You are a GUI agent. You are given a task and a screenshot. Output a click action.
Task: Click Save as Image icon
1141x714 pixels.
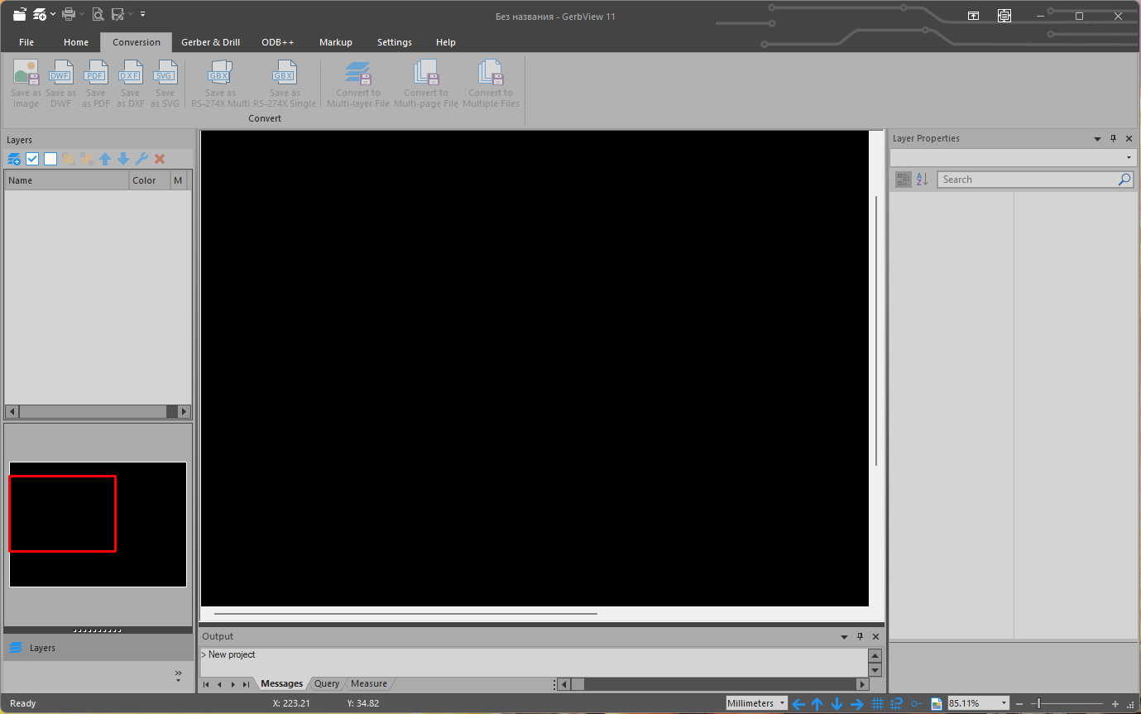(26, 84)
